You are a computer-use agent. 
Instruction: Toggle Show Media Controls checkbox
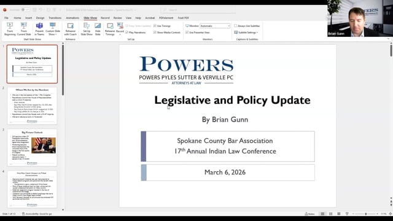155,33
